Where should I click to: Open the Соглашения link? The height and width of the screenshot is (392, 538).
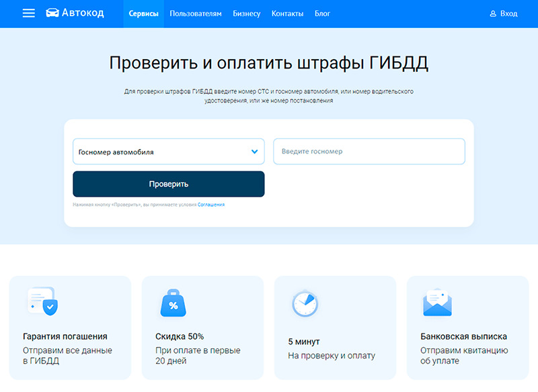click(x=211, y=205)
